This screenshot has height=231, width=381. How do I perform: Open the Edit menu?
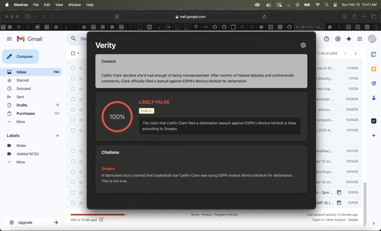tap(47, 5)
